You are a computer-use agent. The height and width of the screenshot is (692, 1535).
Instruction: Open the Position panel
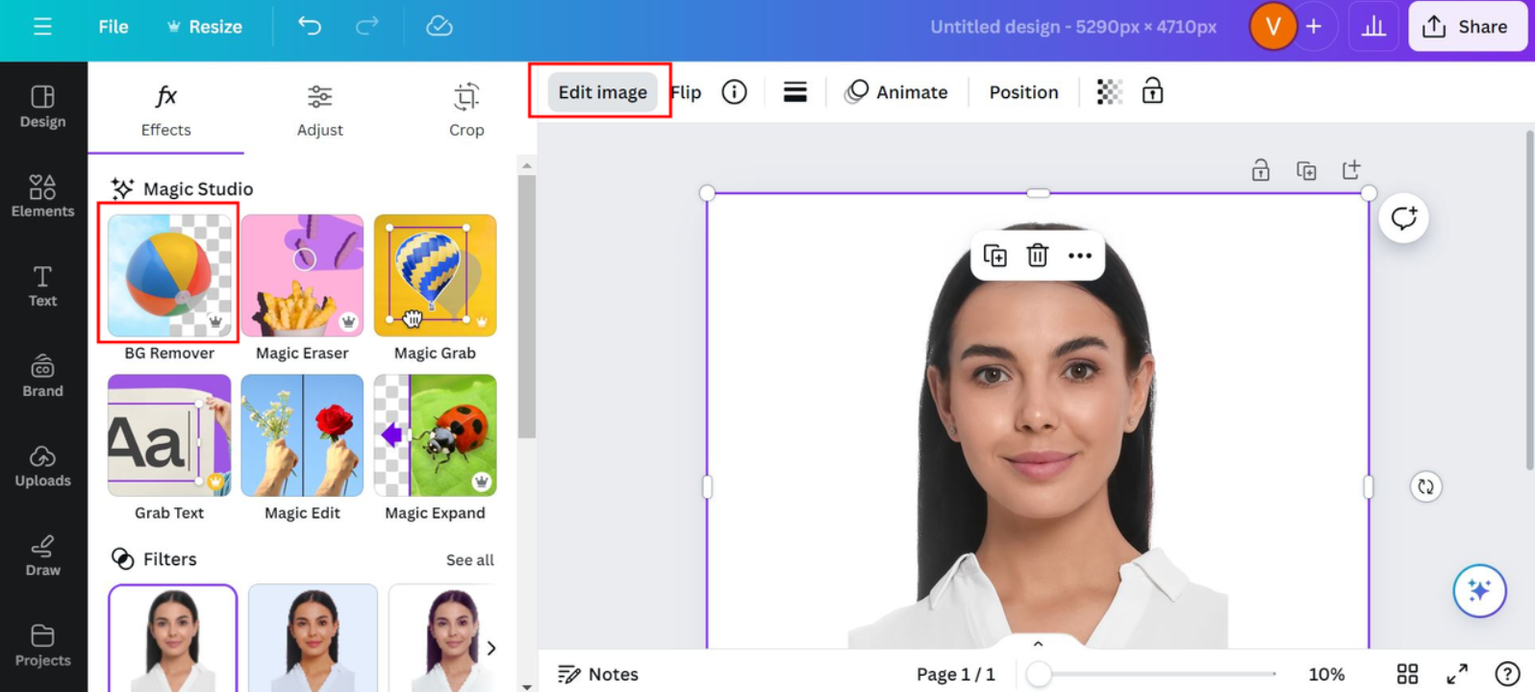pyautogui.click(x=1023, y=92)
